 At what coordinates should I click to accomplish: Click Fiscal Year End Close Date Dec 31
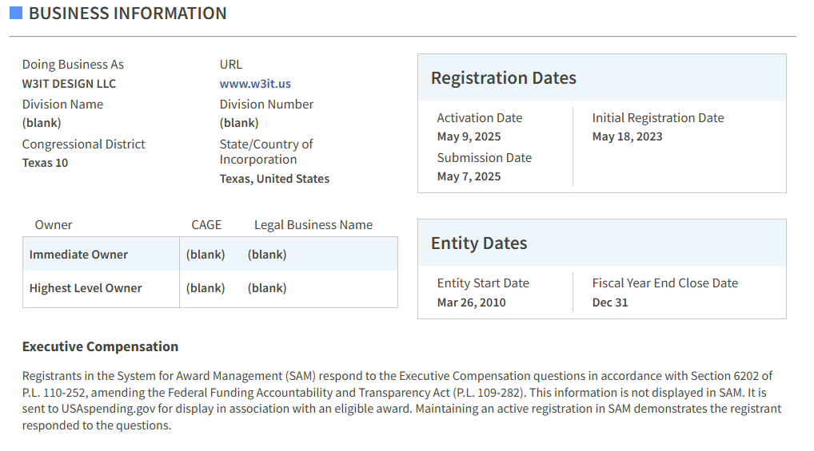click(x=610, y=303)
